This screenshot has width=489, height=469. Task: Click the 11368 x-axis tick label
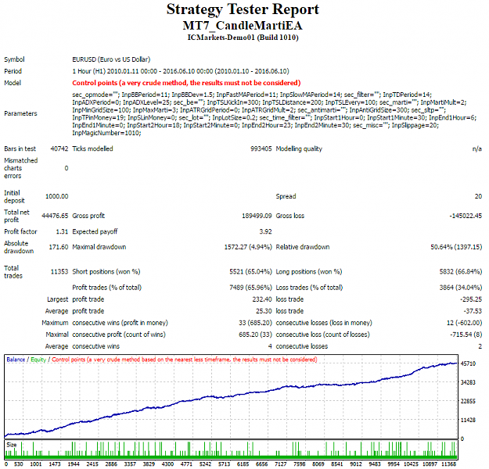449,464
